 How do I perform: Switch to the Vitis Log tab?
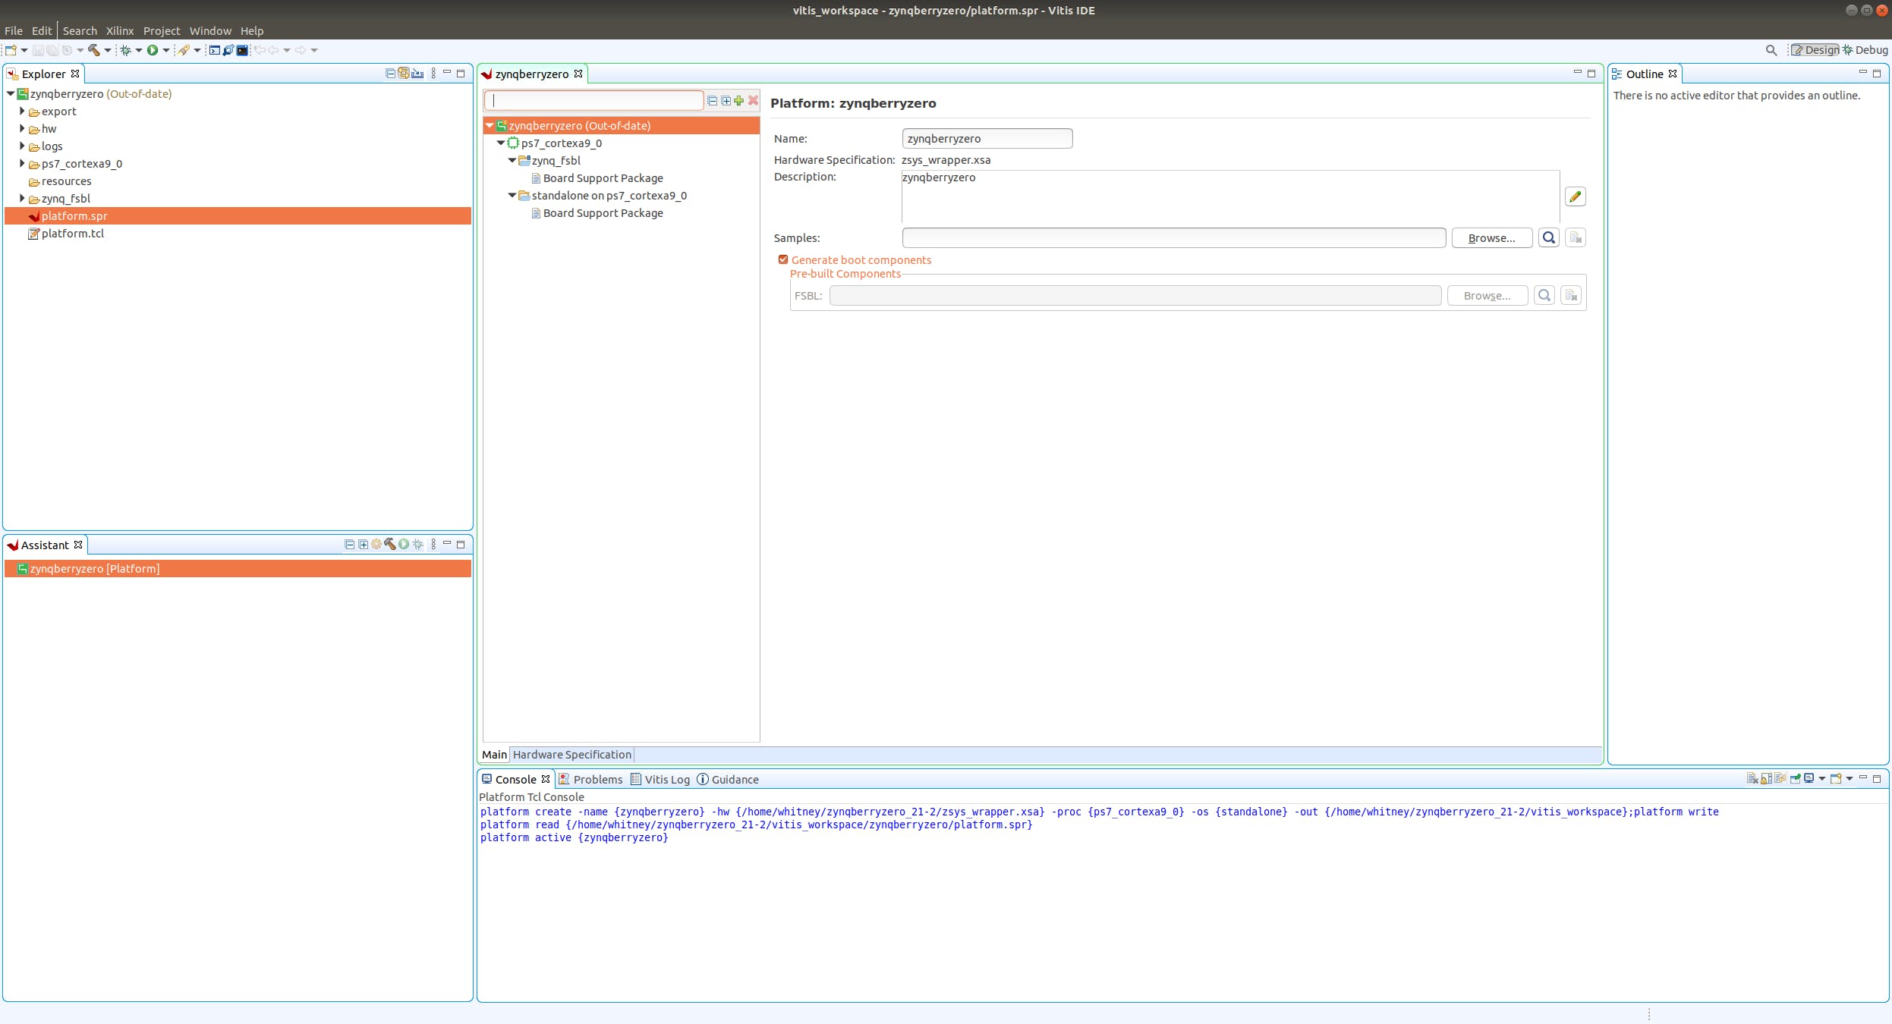tap(660, 779)
